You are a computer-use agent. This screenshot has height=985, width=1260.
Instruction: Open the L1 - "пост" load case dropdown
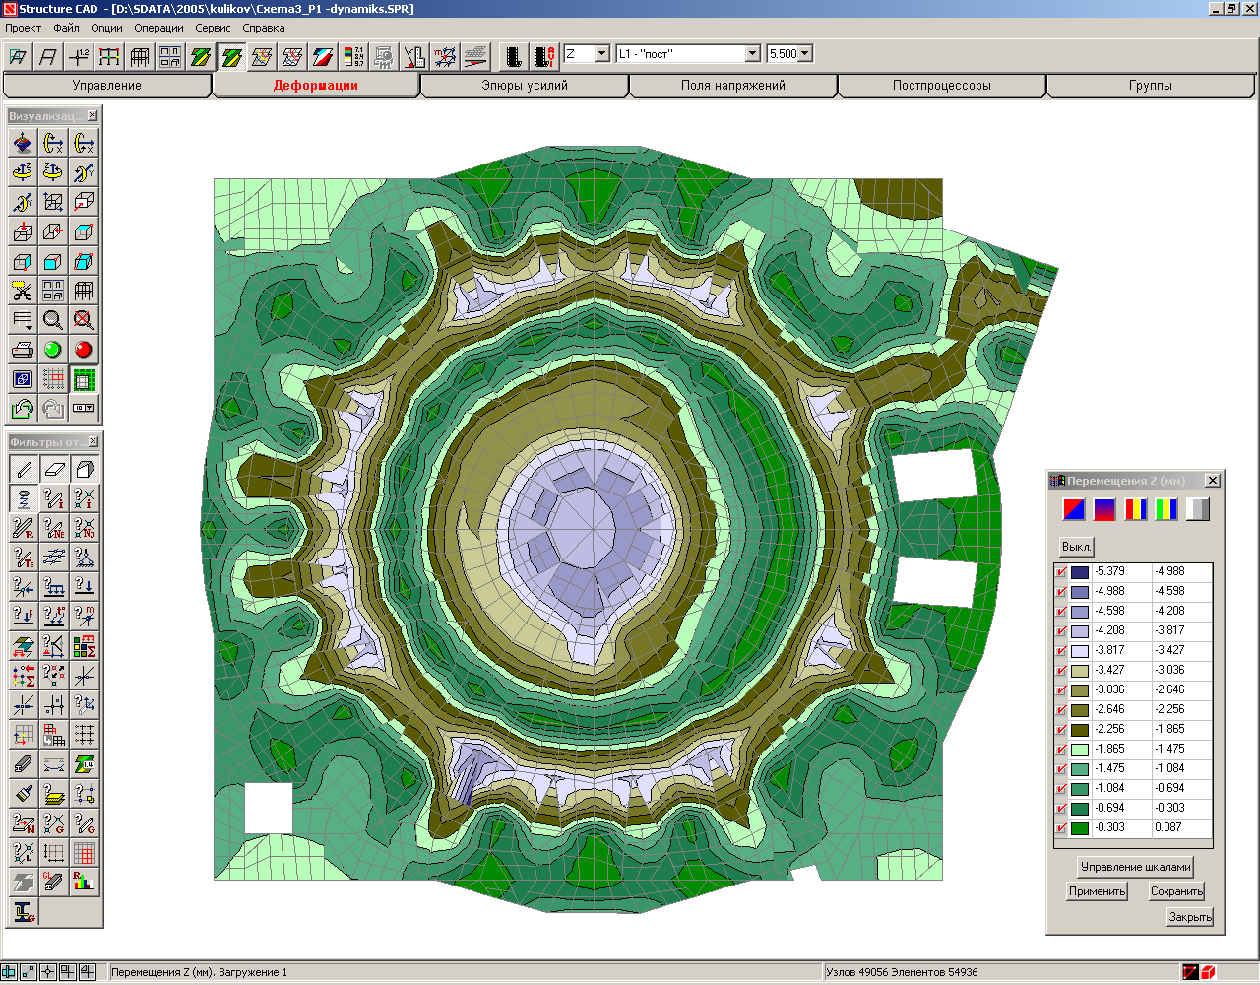pyautogui.click(x=753, y=54)
